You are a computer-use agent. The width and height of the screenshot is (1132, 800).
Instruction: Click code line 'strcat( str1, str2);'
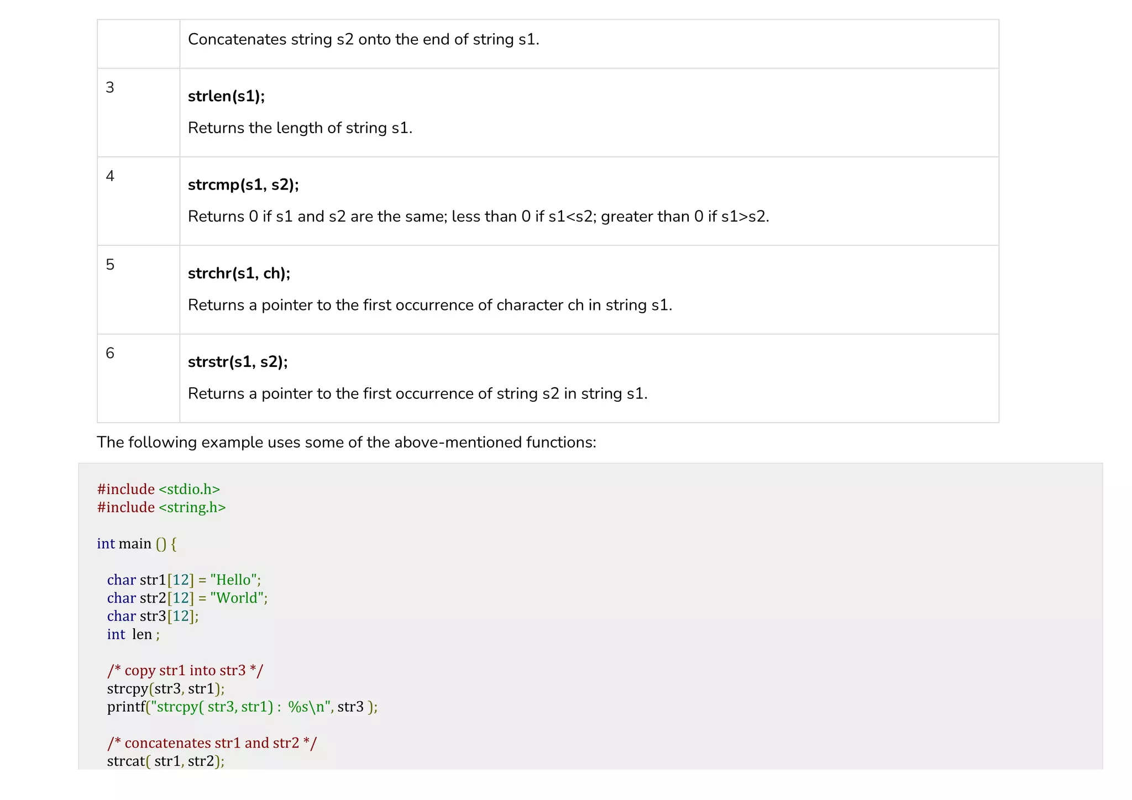click(166, 761)
